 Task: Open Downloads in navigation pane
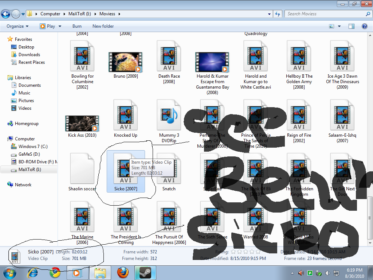[29, 55]
